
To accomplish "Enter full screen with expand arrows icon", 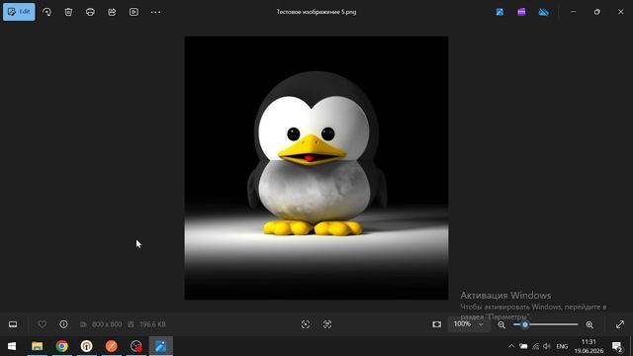I will point(620,324).
